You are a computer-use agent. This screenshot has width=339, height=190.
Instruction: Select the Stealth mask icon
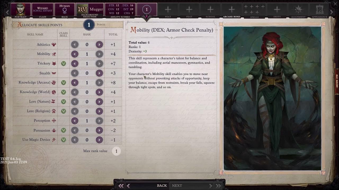pos(54,73)
